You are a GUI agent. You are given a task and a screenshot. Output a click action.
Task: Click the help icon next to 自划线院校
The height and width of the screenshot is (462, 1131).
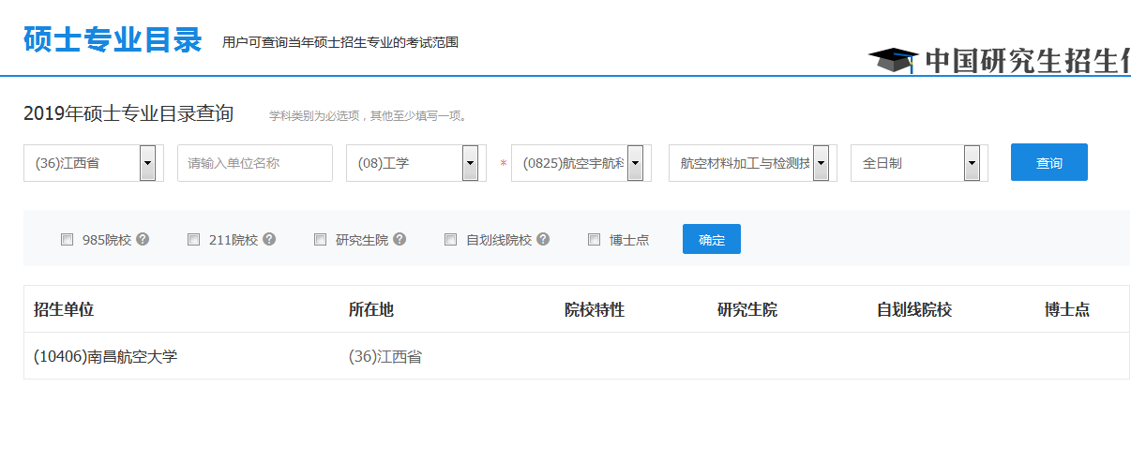(x=543, y=239)
